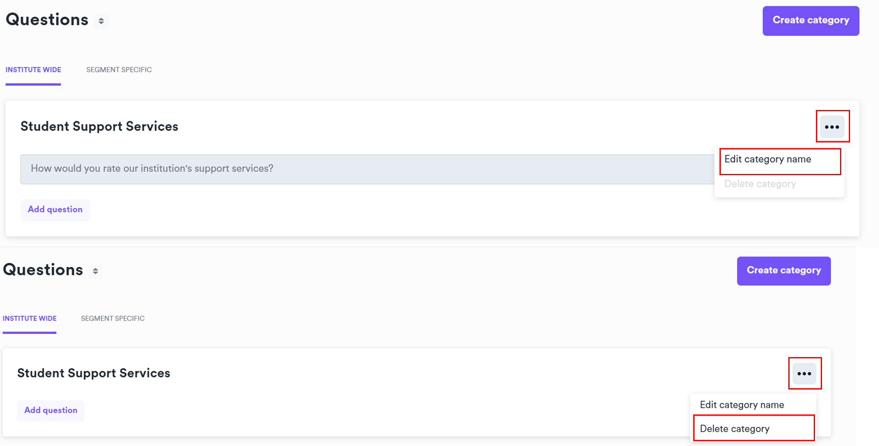Choose Edit category name above the enabled Delete option
This screenshot has width=879, height=446.
(742, 405)
